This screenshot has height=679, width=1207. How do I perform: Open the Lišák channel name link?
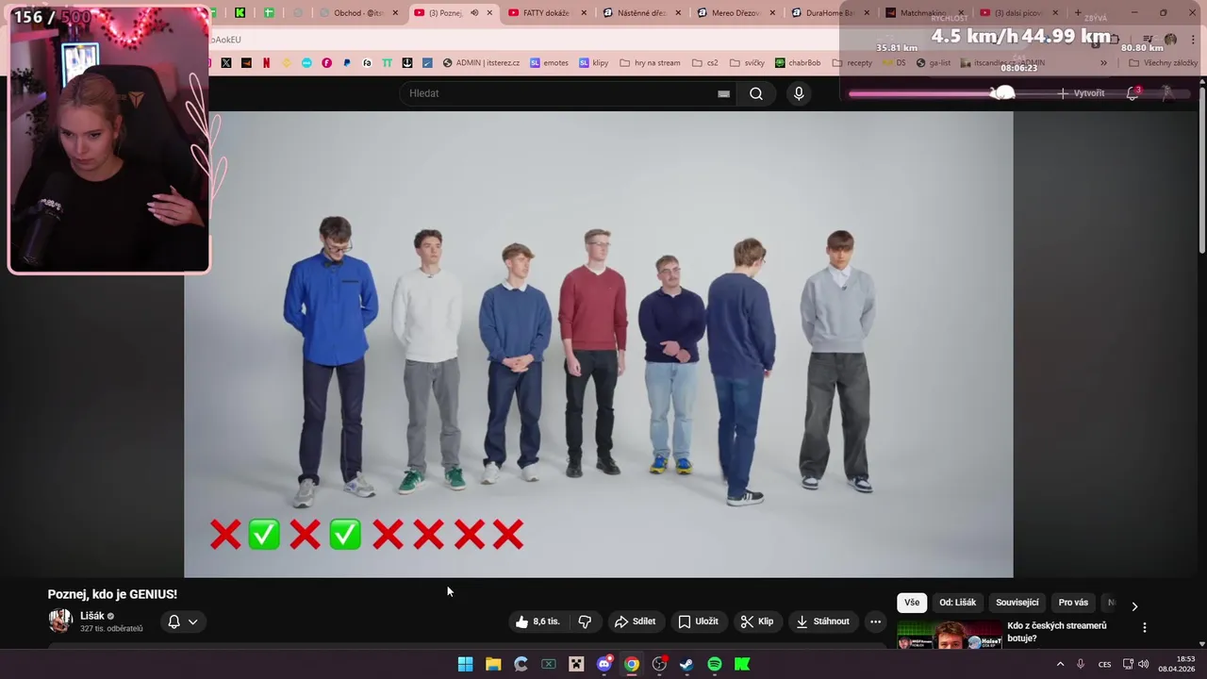pos(92,616)
